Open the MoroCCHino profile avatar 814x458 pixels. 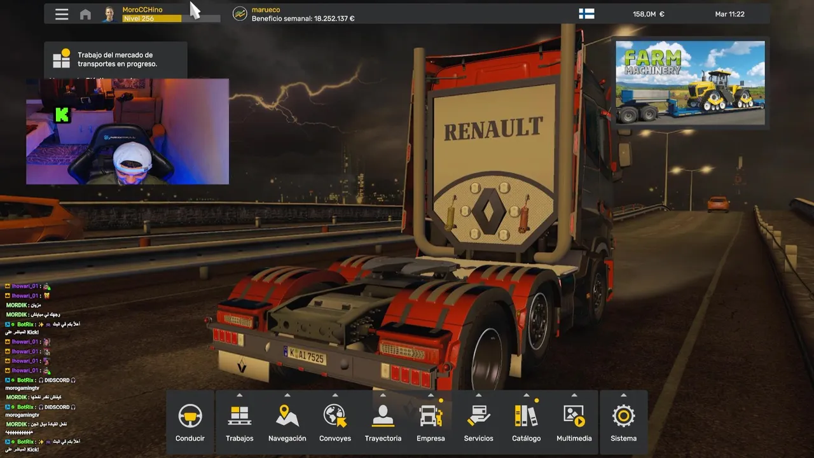109,14
